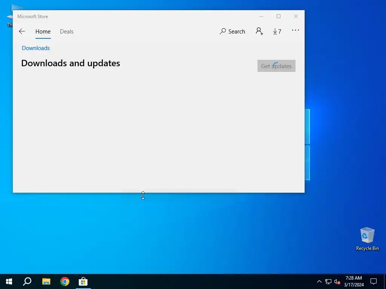Switch to the Deals tab
This screenshot has width=386, height=289.
click(x=67, y=32)
